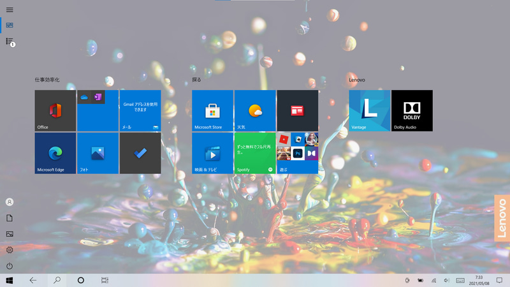Screen dimensions: 510x287
Task: Open the Office tile
Action: (x=55, y=110)
